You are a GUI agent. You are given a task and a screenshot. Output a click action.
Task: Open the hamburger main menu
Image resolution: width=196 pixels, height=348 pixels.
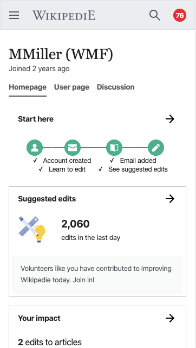[x=14, y=15]
